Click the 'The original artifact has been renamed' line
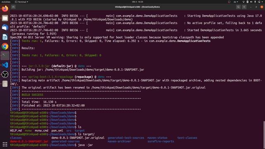Viewport: 265px width, 149px height. point(108,87)
